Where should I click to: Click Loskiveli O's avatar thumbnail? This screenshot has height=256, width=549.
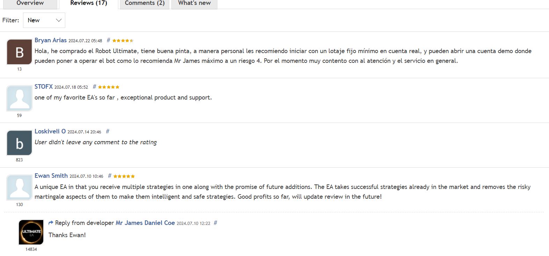click(19, 143)
